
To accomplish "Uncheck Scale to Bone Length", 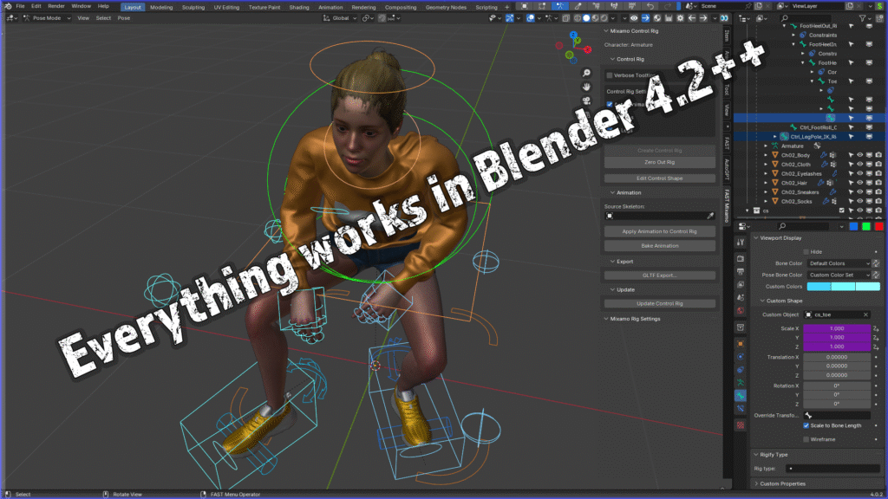I will pyautogui.click(x=806, y=425).
